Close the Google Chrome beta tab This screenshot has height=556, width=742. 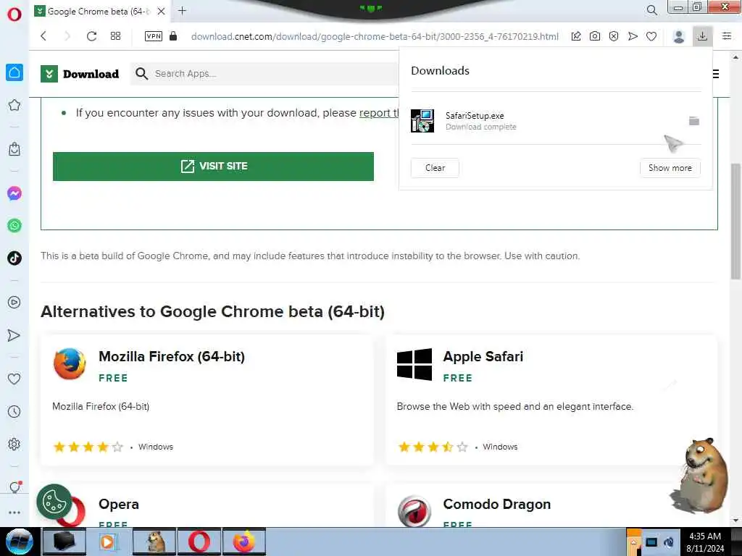(x=162, y=11)
